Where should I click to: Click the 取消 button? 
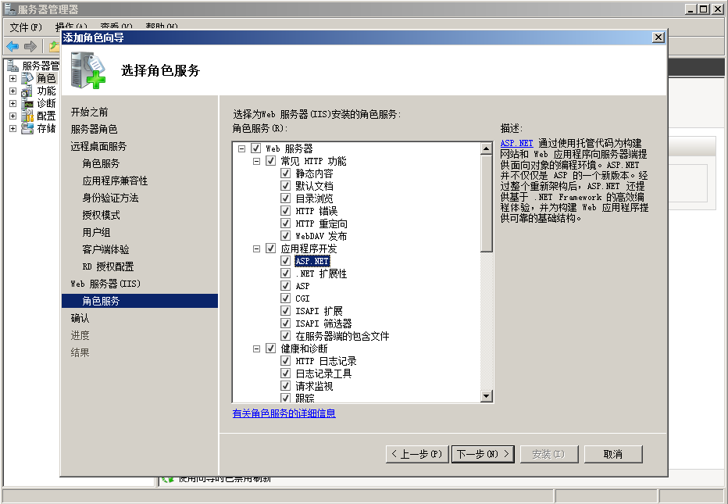pos(613,454)
